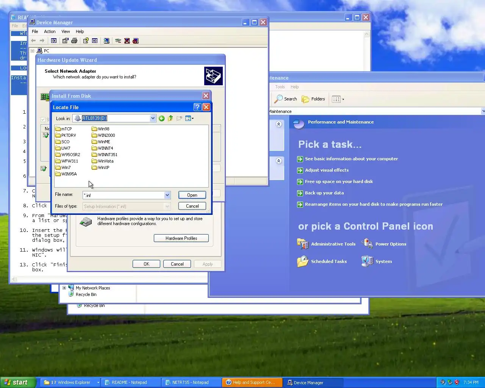Click inside the File name input field
Viewport: 485px width, 388px height.
(124, 195)
